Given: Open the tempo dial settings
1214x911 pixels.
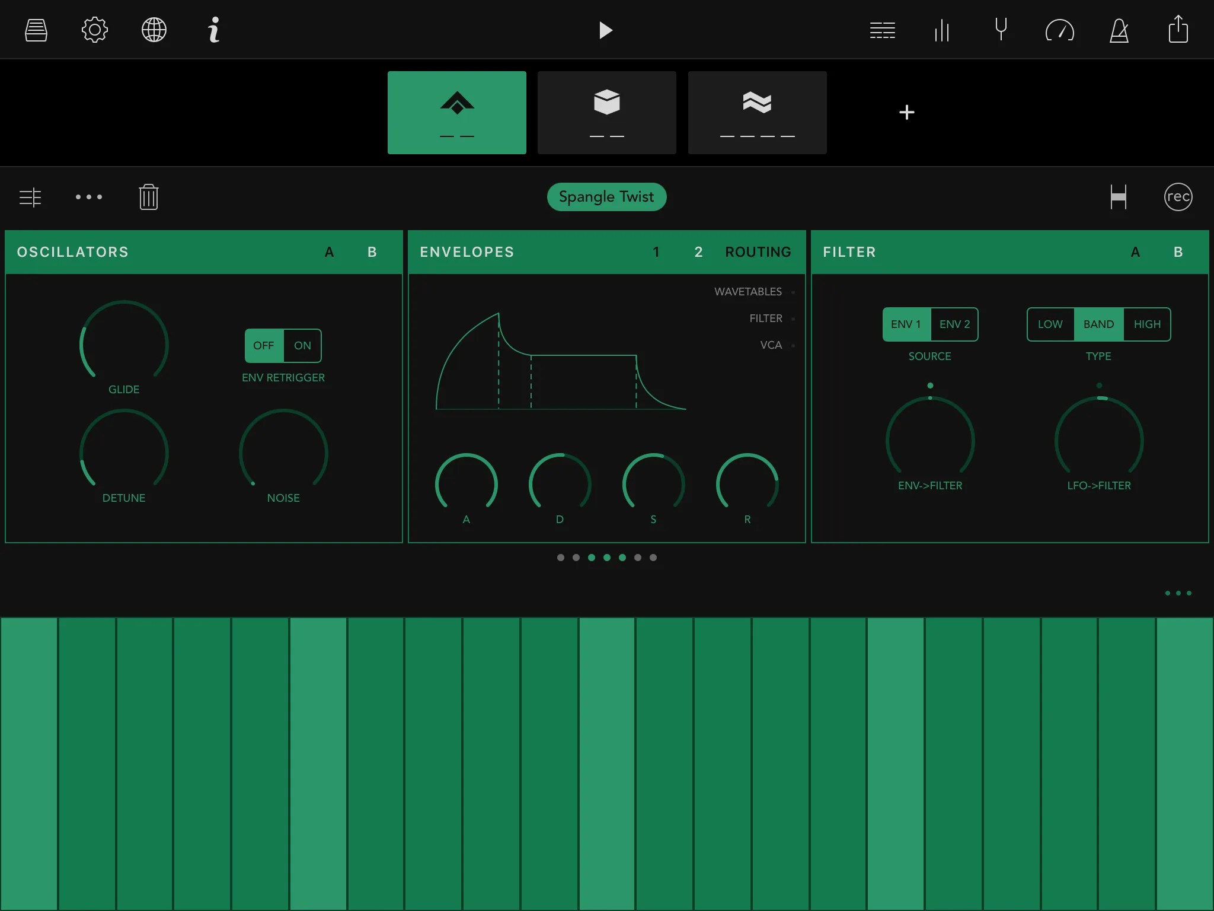Looking at the screenshot, I should [1060, 29].
